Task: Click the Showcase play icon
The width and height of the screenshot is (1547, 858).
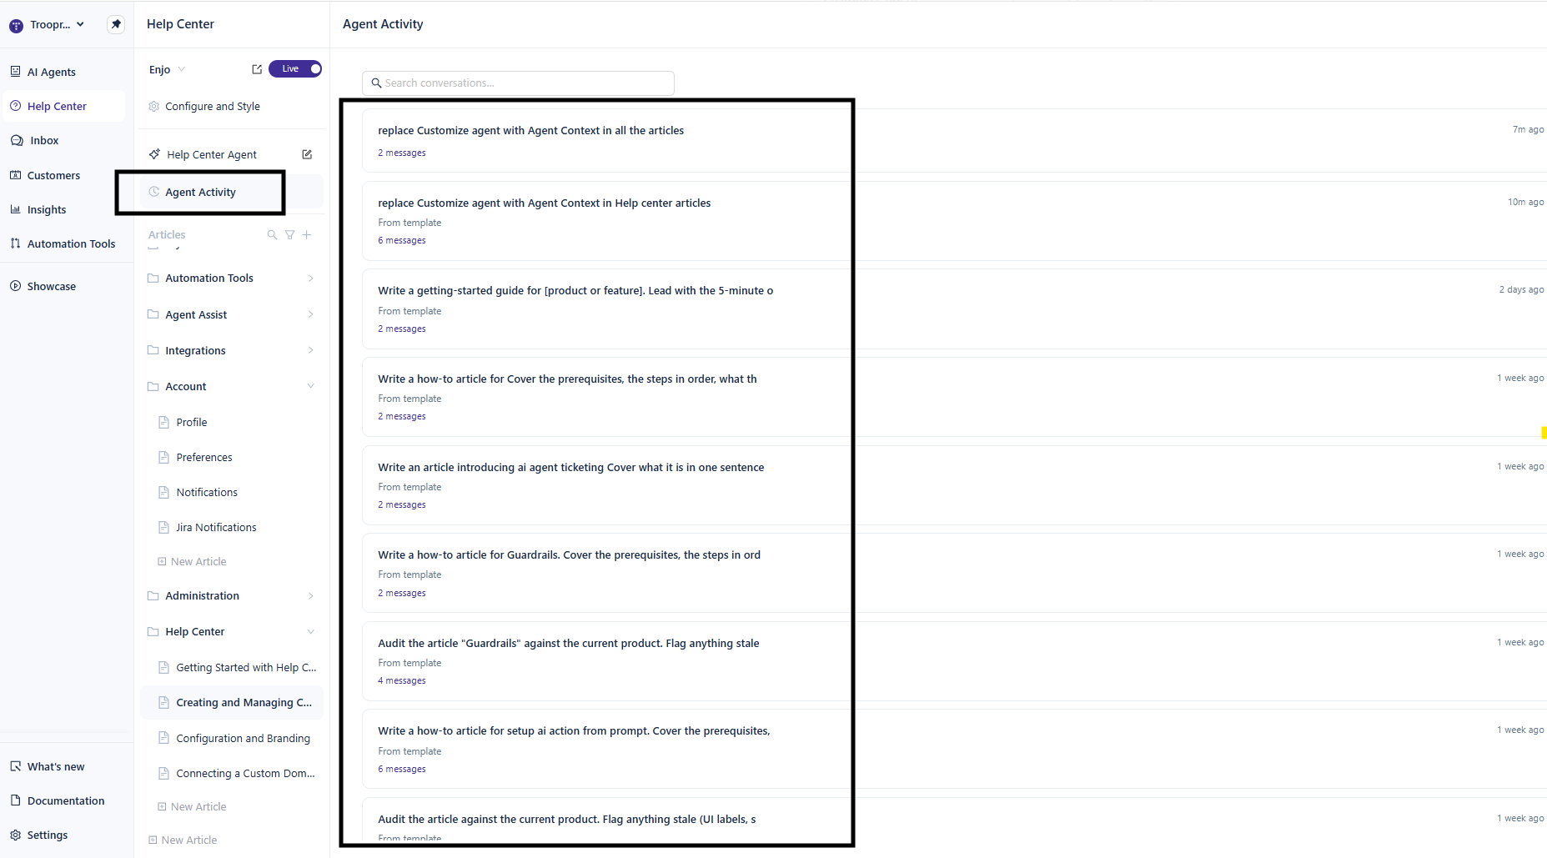Action: click(16, 286)
